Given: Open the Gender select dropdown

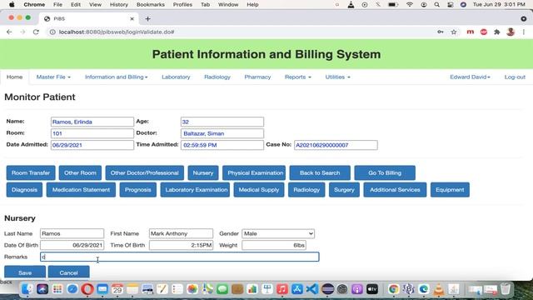Looking at the screenshot, I should 278,233.
